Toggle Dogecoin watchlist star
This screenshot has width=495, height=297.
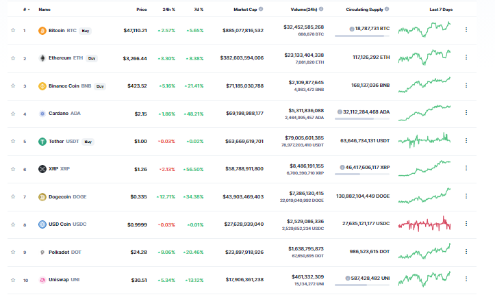(13, 196)
